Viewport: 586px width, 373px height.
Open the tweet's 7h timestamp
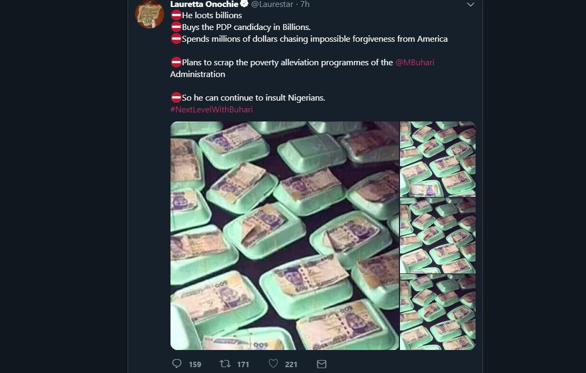click(305, 4)
